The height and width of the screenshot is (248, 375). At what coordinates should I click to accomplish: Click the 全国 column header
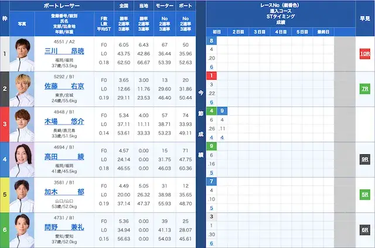(124, 6)
